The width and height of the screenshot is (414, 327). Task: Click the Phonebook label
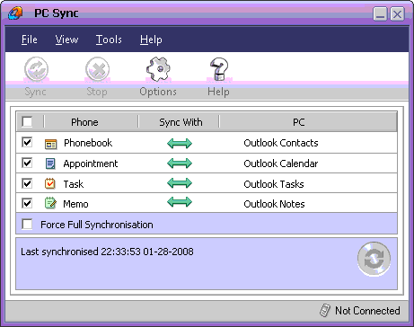[88, 143]
